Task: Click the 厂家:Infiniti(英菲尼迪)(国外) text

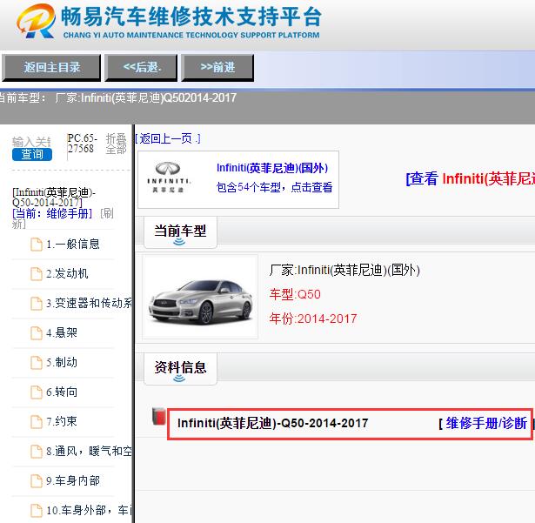Action: tap(344, 270)
